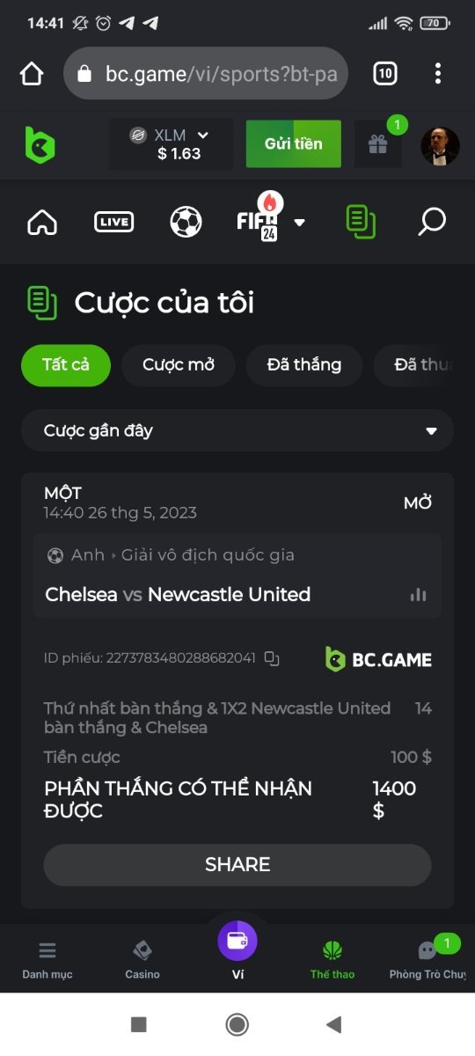Switch to the Đã thắng tab

tap(304, 364)
